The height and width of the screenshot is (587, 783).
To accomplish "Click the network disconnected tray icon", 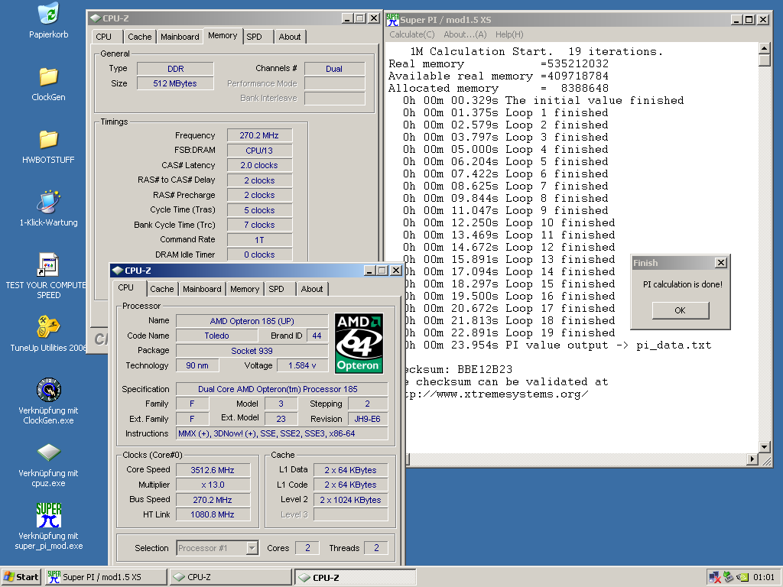I will click(715, 577).
